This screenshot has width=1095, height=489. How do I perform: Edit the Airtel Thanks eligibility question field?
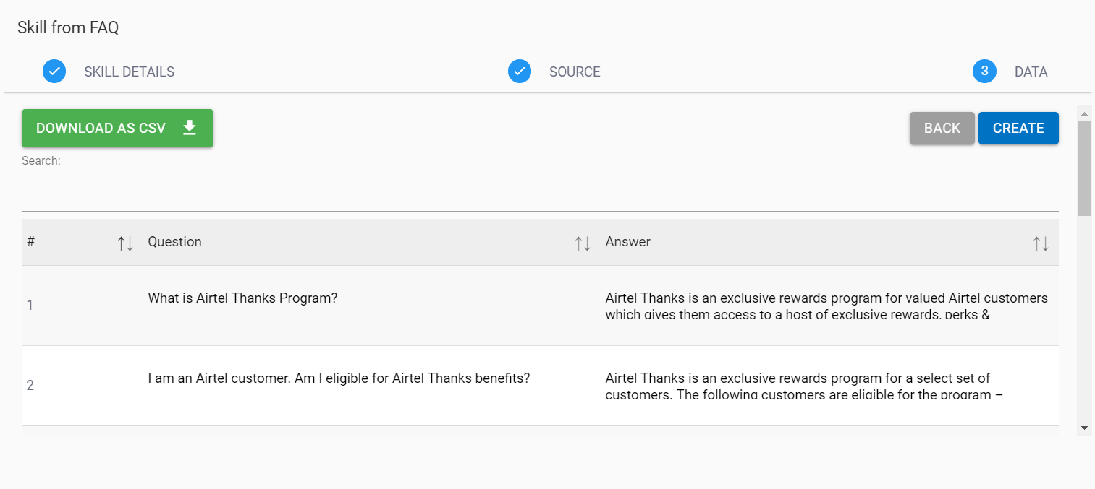(371, 379)
